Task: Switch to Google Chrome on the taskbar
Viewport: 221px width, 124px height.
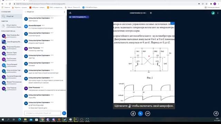Action: click(42, 120)
